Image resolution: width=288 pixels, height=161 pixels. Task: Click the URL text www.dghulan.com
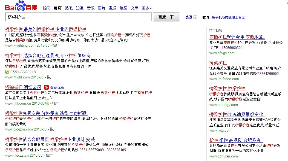(224, 156)
